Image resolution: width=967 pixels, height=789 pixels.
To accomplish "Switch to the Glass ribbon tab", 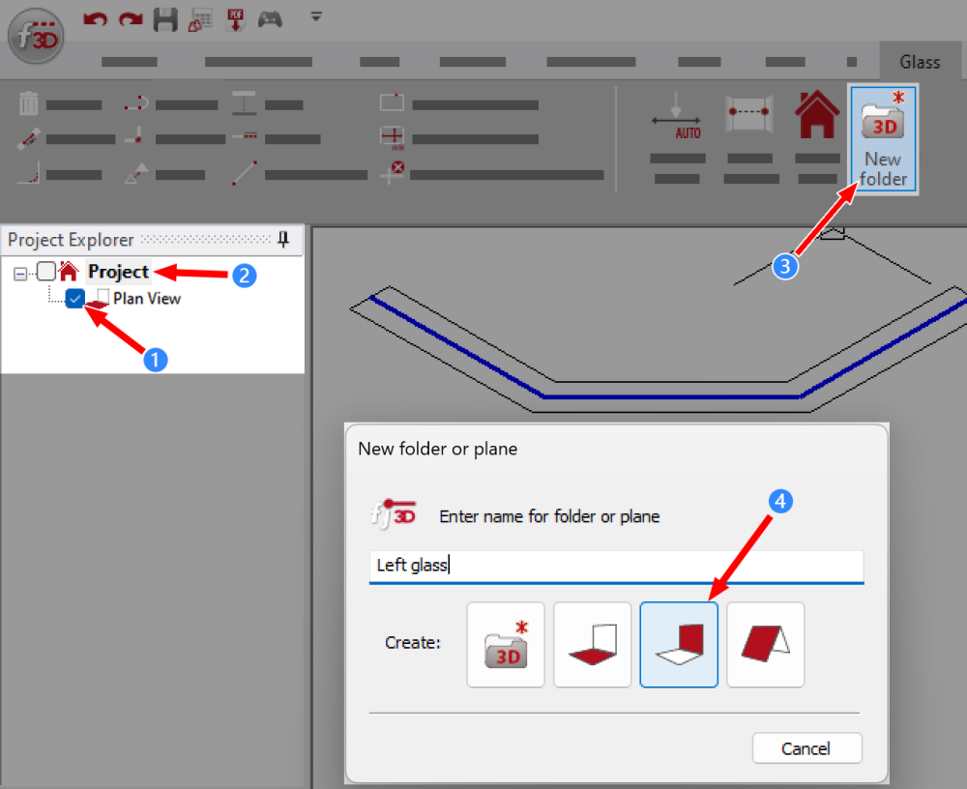I will point(920,61).
